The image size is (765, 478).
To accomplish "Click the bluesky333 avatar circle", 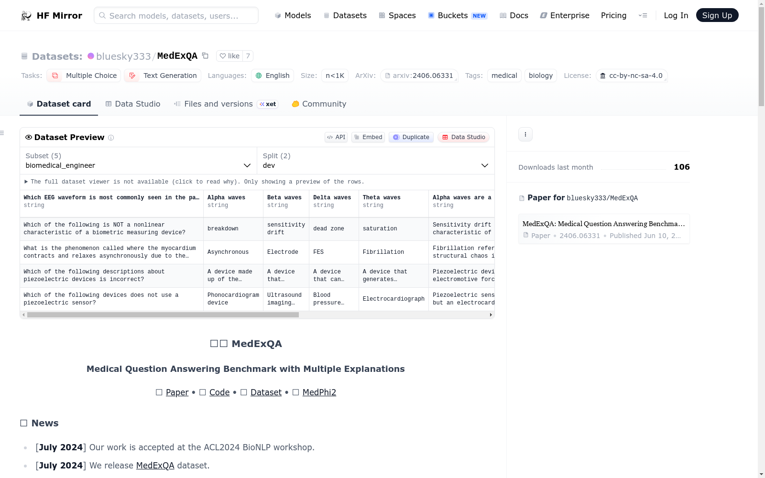I will [x=91, y=56].
